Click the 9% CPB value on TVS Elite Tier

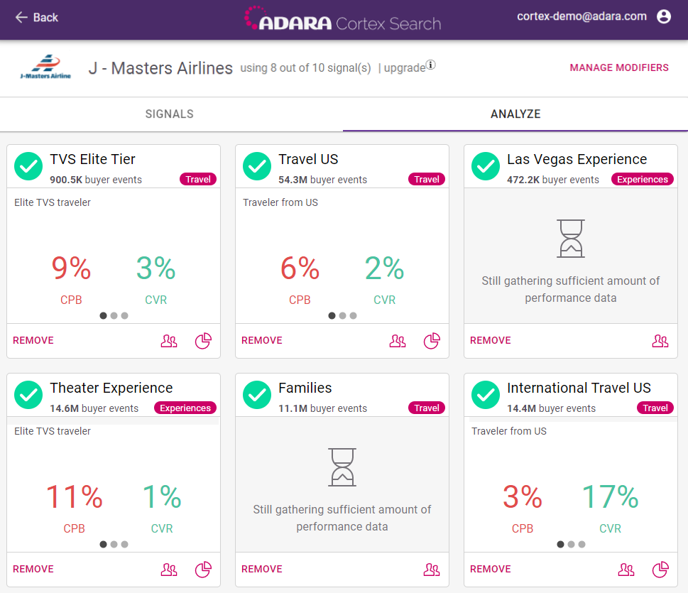tap(71, 268)
